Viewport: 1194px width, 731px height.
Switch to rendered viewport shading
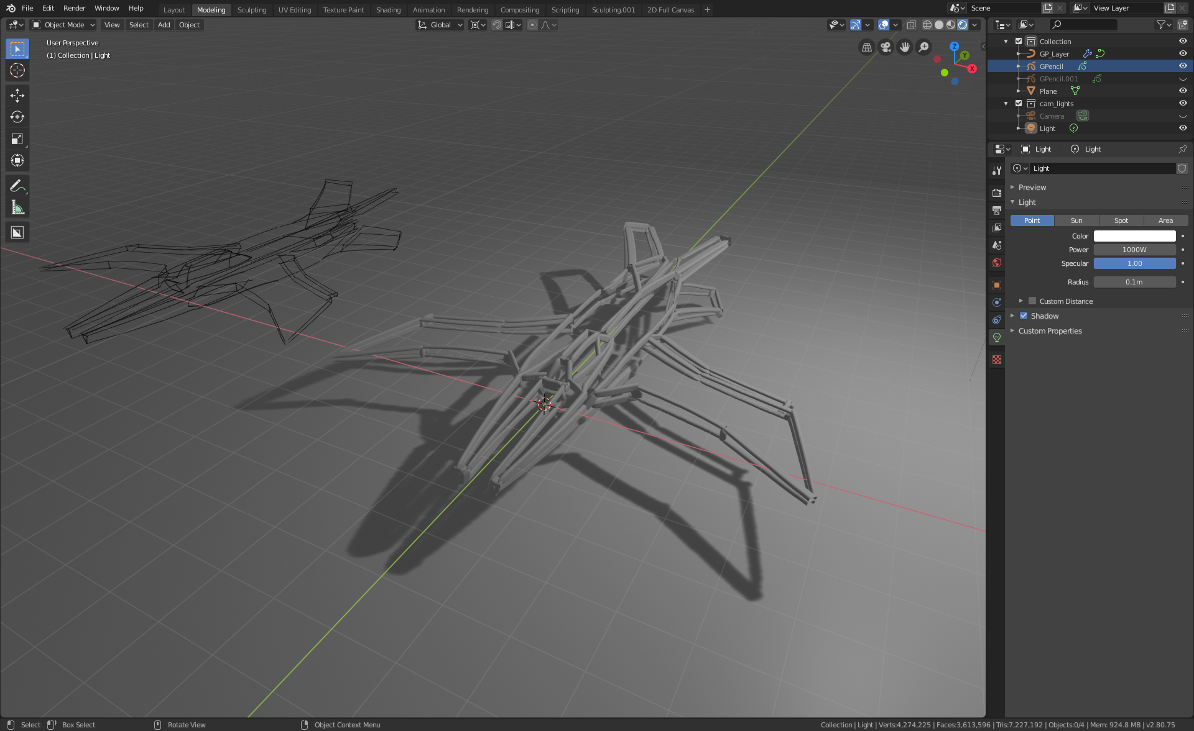(963, 25)
